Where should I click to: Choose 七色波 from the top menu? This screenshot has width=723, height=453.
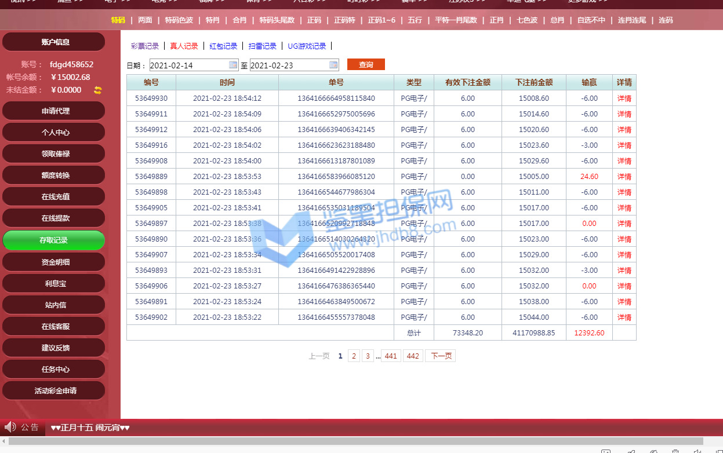coord(527,20)
